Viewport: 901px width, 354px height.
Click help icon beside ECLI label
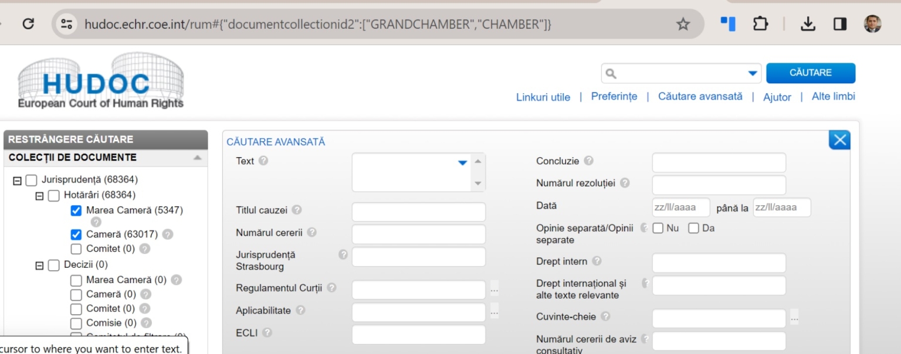(267, 333)
